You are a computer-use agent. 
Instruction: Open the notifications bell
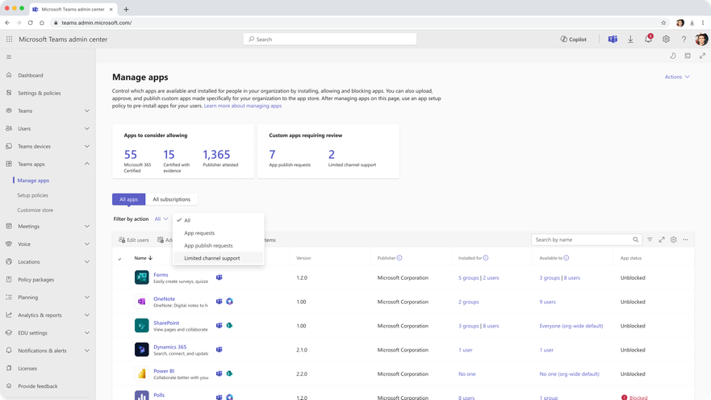point(648,40)
